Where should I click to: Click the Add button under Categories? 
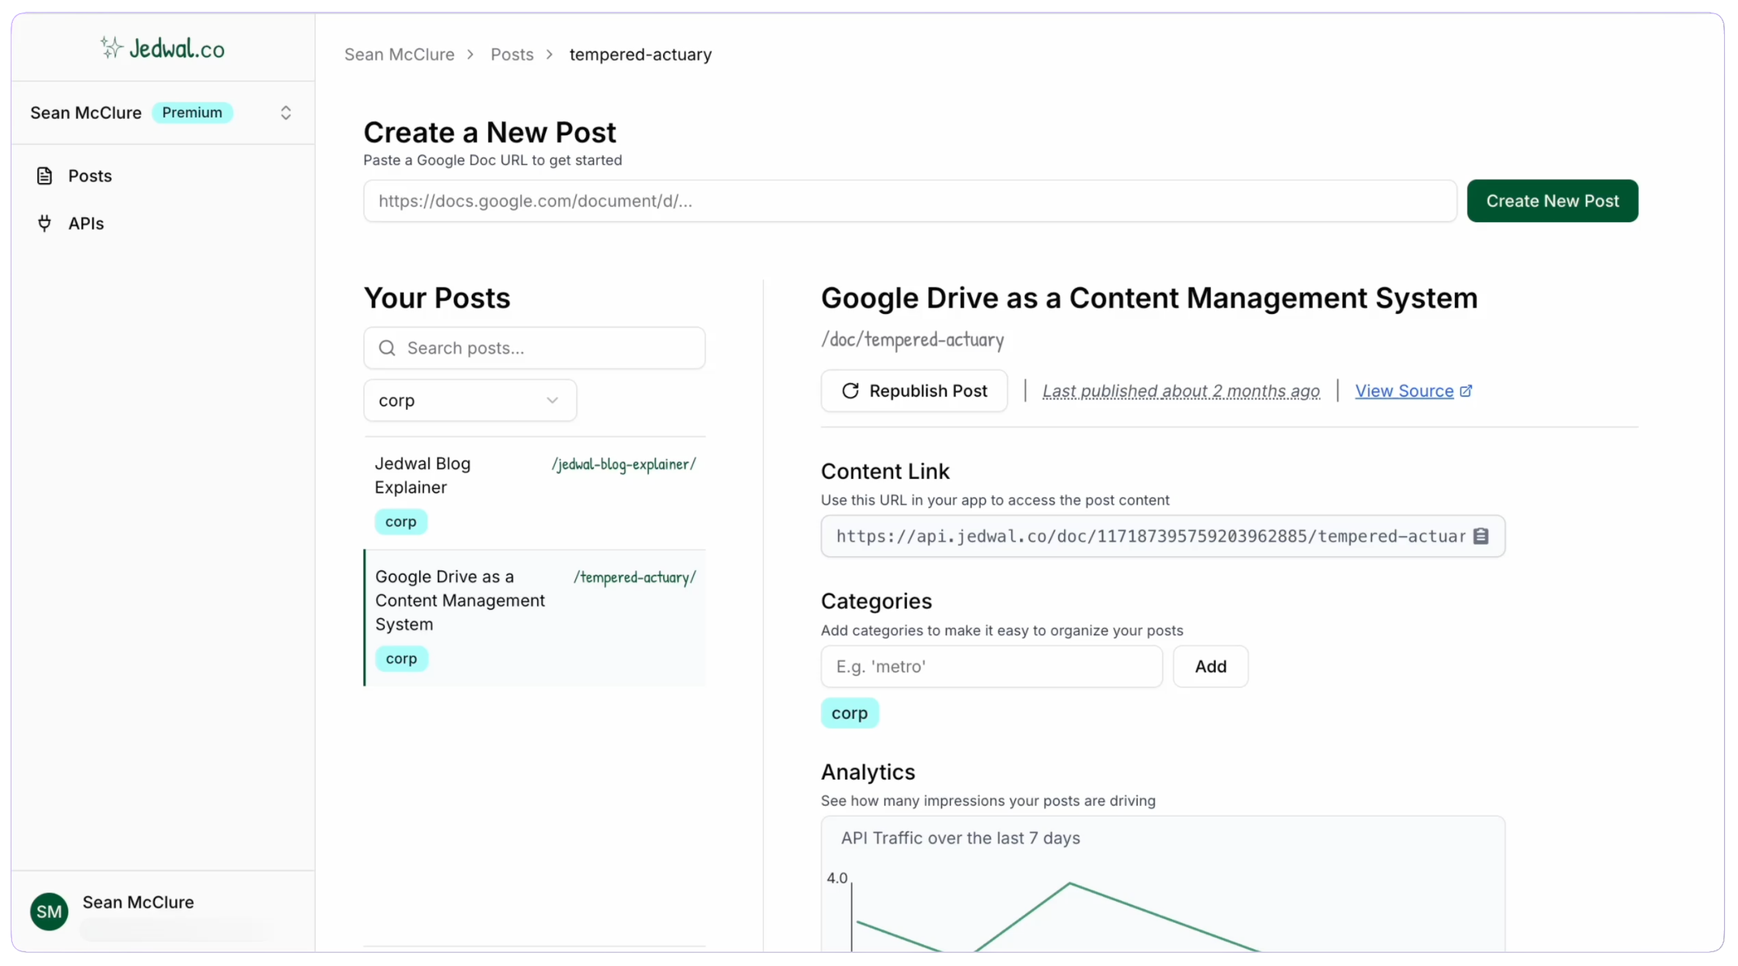click(x=1209, y=667)
